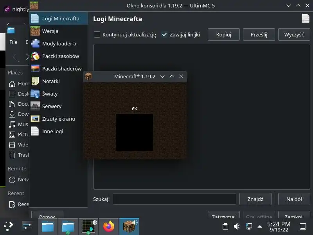Click the Zrzuty ekranu picture icon
The width and height of the screenshot is (313, 235).
pyautogui.click(x=35, y=119)
